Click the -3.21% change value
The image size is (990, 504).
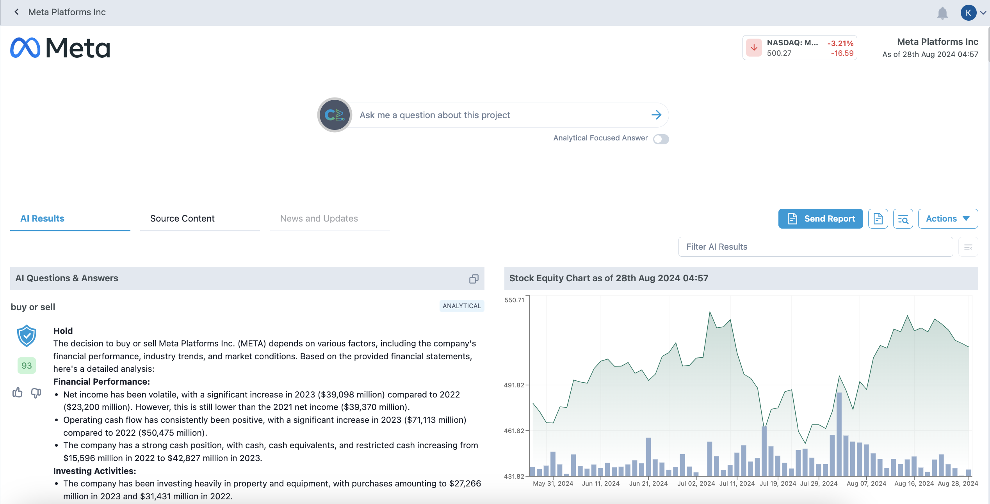[x=840, y=43]
